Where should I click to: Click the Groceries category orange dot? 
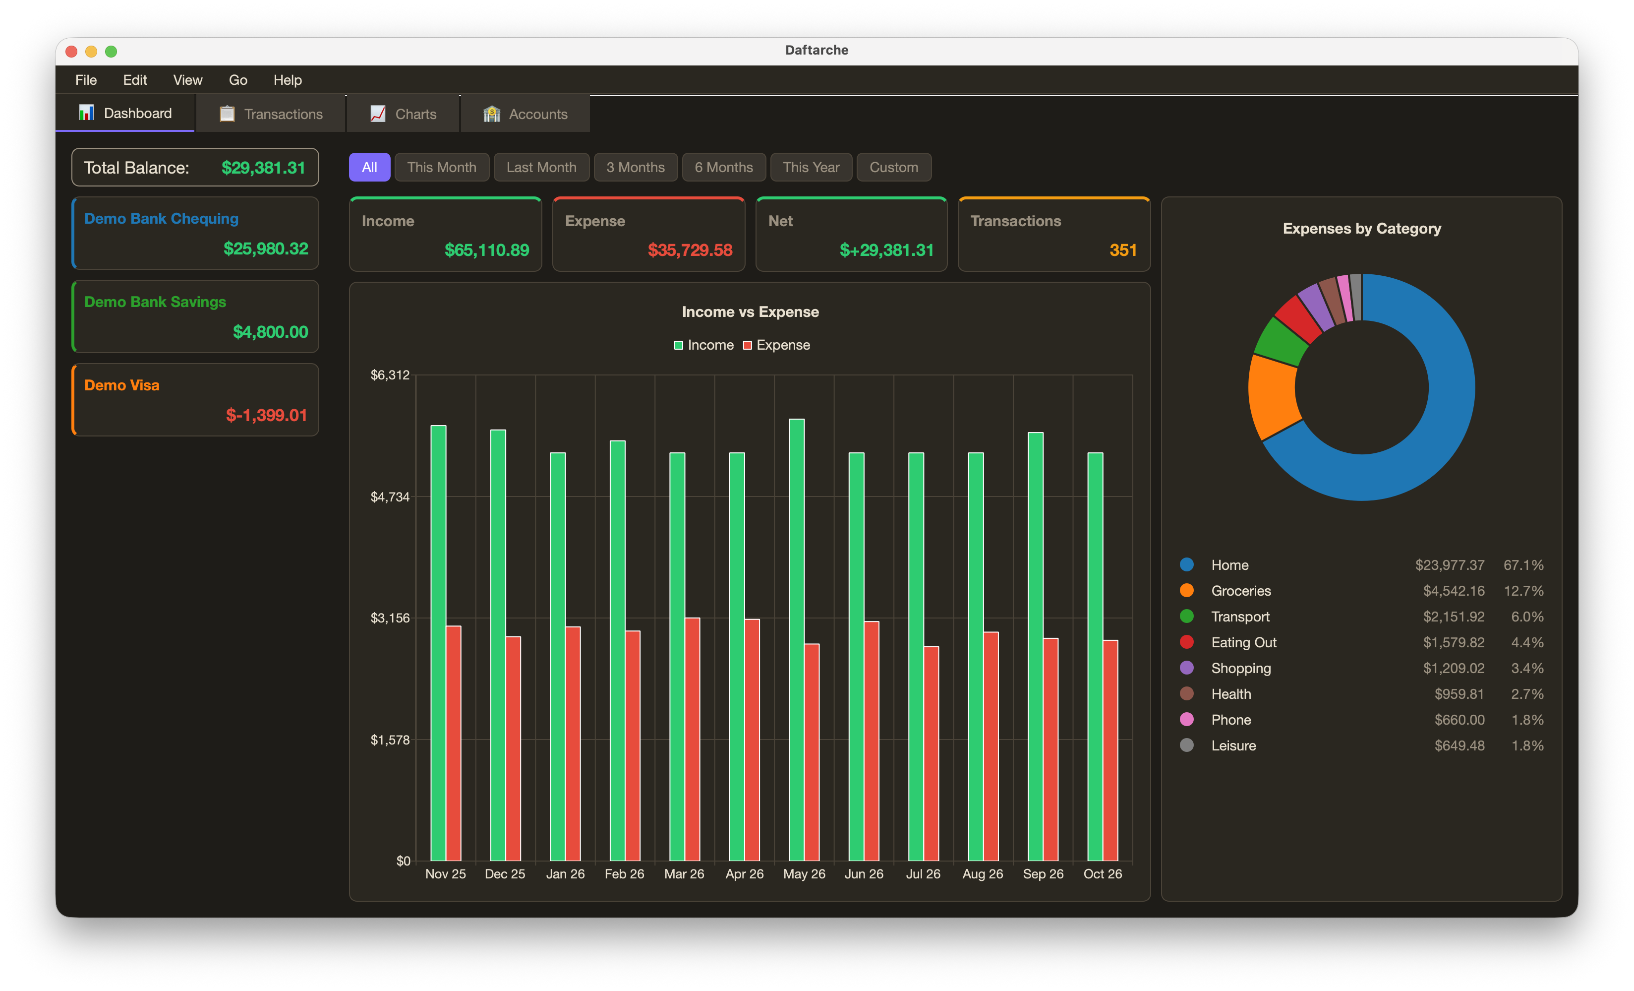point(1187,590)
